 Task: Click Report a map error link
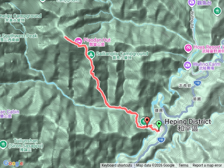(x=207, y=166)
